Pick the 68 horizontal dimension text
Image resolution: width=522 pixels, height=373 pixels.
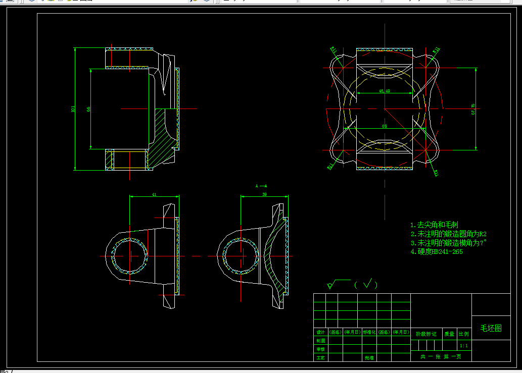[x=385, y=126]
